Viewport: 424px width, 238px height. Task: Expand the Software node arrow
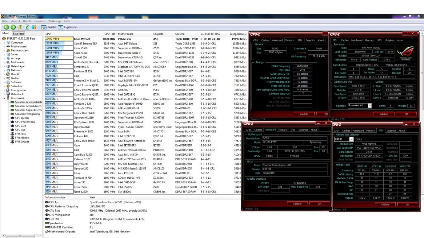tap(4, 82)
